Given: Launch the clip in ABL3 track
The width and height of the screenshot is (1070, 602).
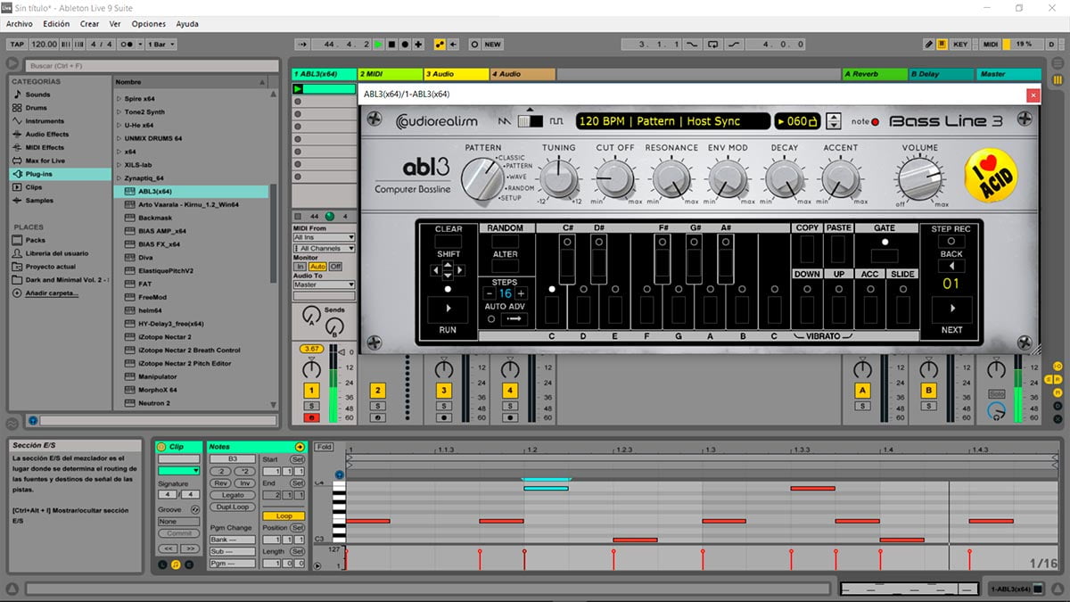Looking at the screenshot, I should pos(299,88).
